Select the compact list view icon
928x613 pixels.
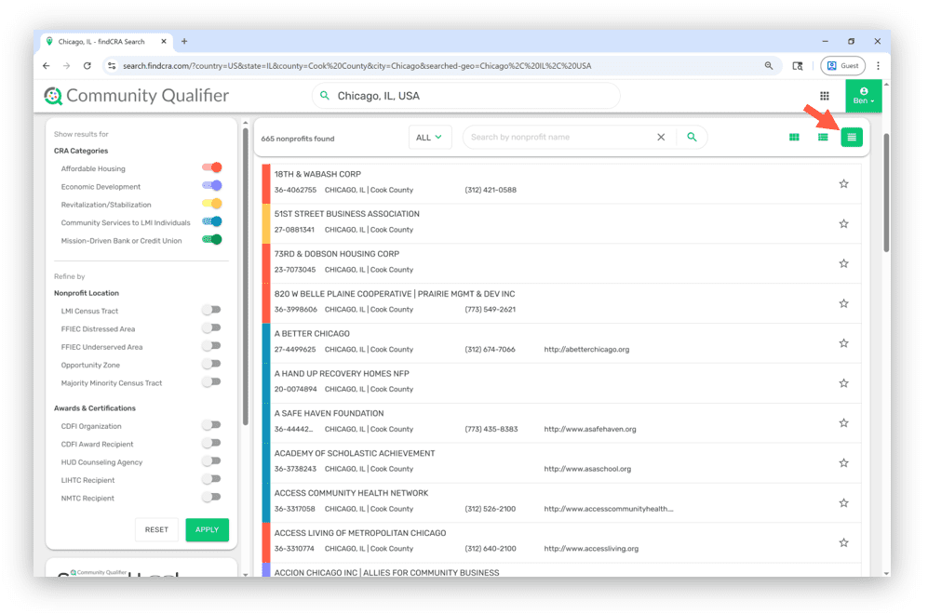[x=852, y=138]
